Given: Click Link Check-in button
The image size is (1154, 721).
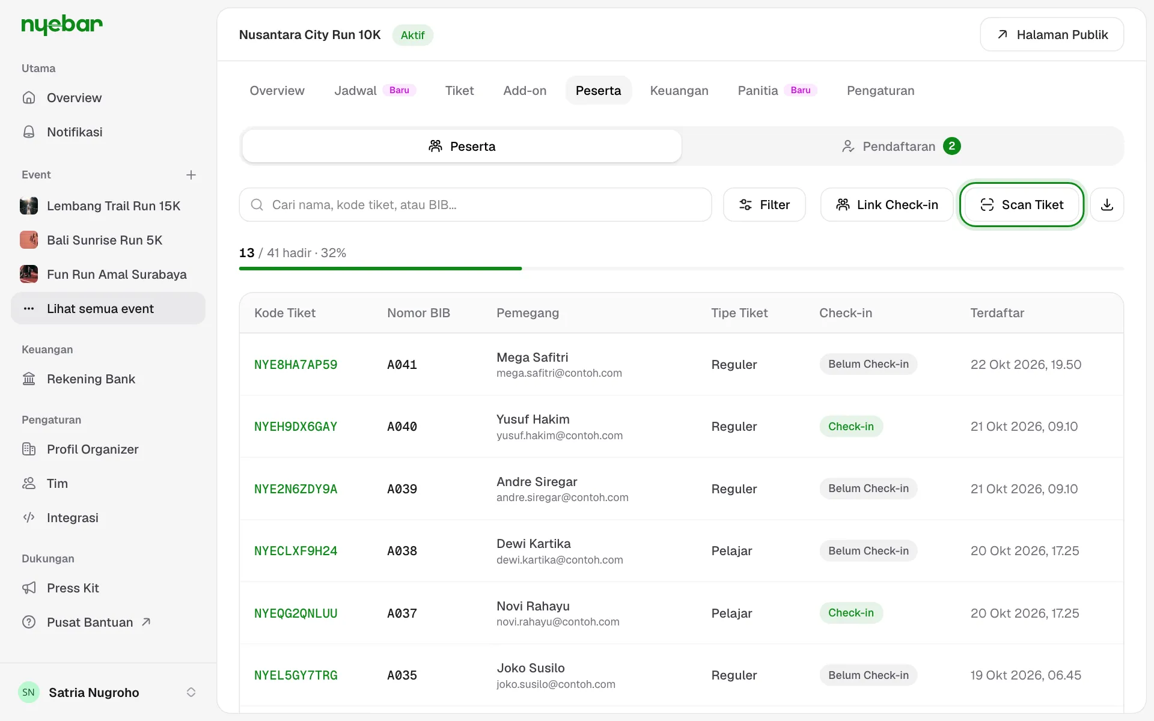Looking at the screenshot, I should (x=887, y=205).
